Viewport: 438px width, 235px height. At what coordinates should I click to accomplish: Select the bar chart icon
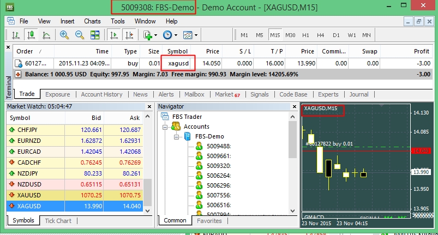(x=16, y=35)
